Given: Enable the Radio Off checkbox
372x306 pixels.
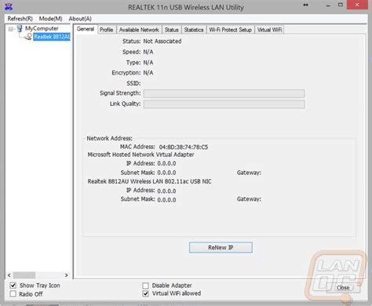Looking at the screenshot, I should [x=13, y=294].
